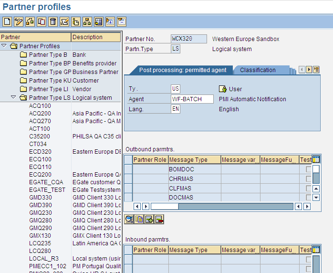This screenshot has width=333, height=273.
Task: Collapse the Partner Profiles root node
Action: (x=4, y=46)
